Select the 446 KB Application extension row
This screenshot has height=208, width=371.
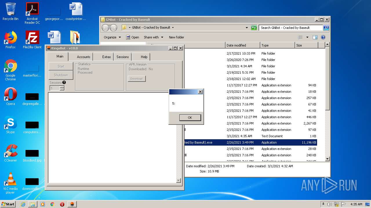coord(251,117)
